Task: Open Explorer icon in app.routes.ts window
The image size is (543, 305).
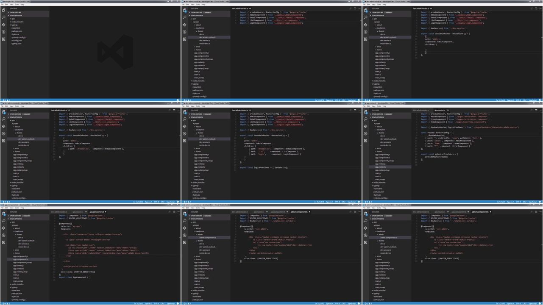Action: 365,112
